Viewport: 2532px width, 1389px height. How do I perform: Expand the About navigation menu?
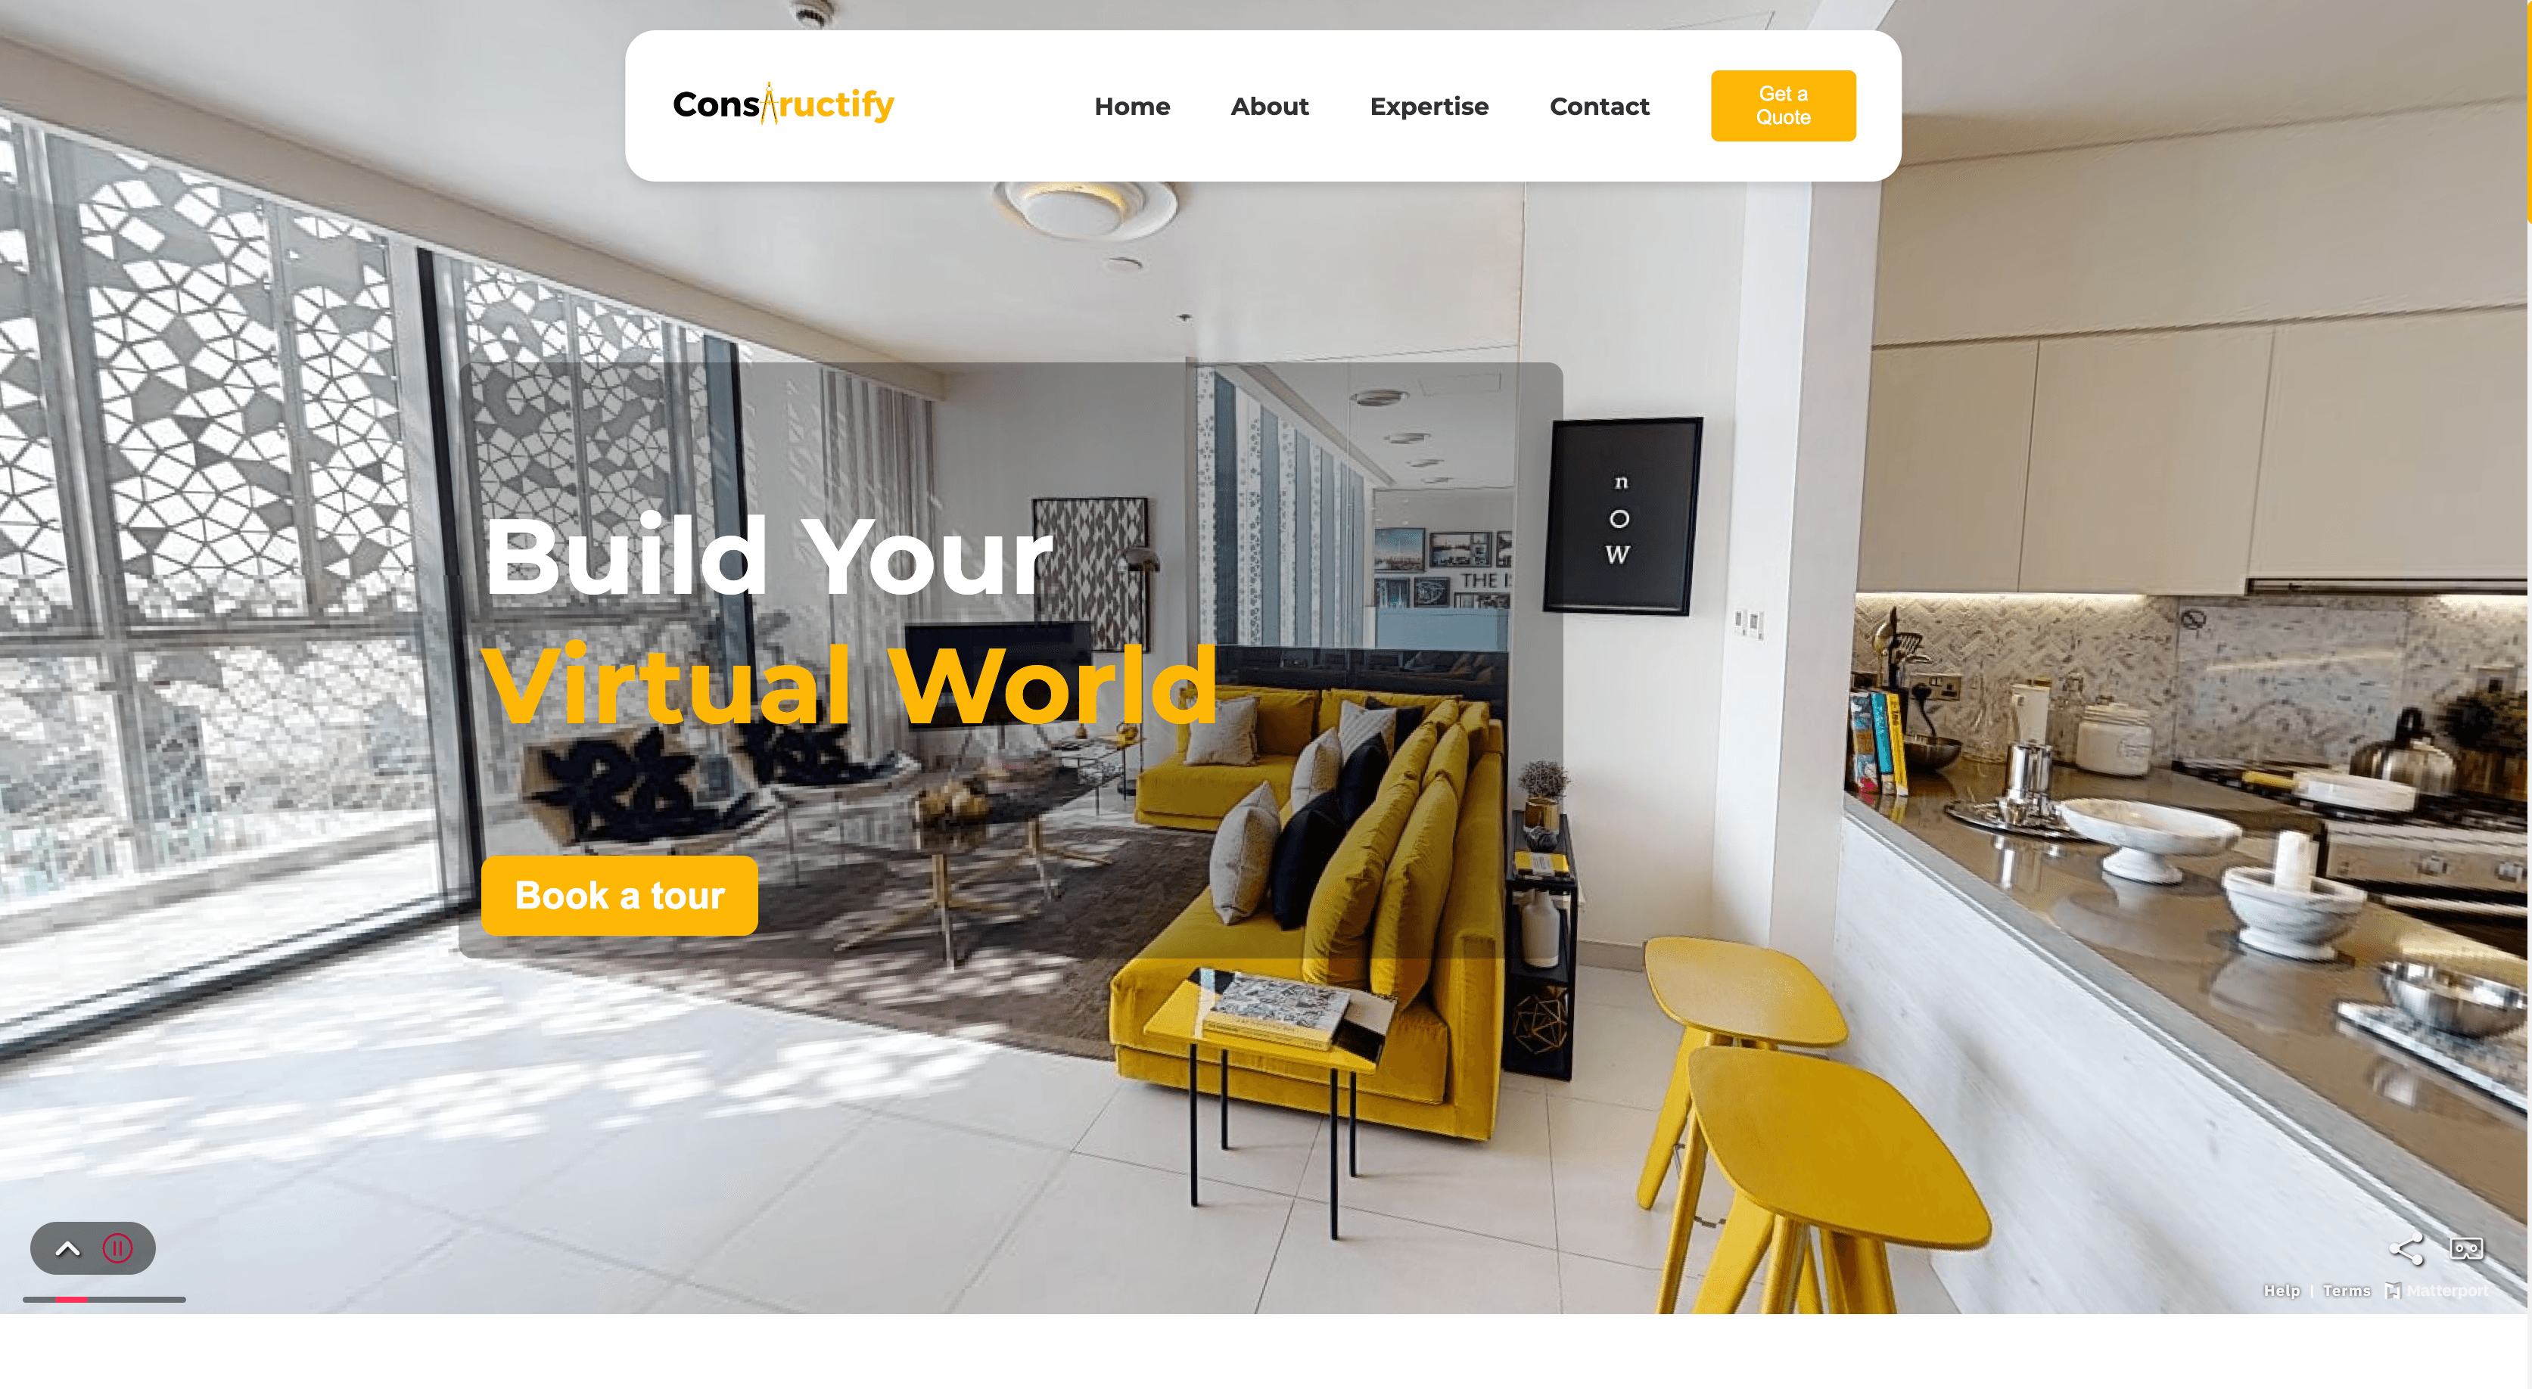pos(1270,106)
